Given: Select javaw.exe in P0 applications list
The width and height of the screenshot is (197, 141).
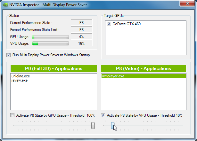Looking at the screenshot, I should tap(20, 80).
